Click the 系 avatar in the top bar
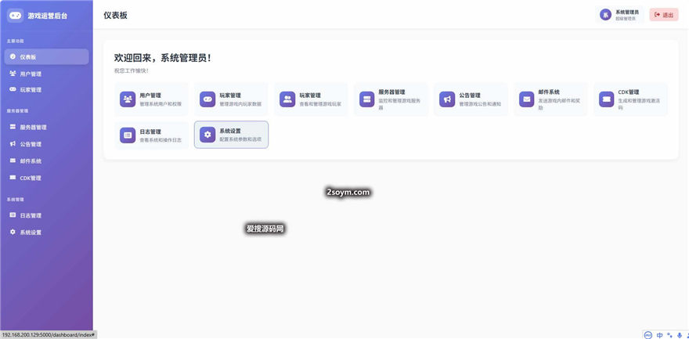The image size is (689, 339). (605, 15)
